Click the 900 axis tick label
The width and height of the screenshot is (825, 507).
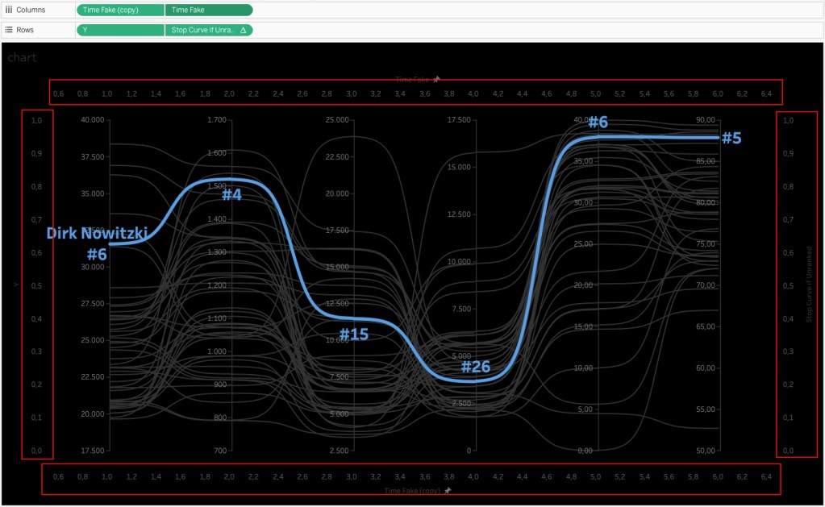pos(220,384)
